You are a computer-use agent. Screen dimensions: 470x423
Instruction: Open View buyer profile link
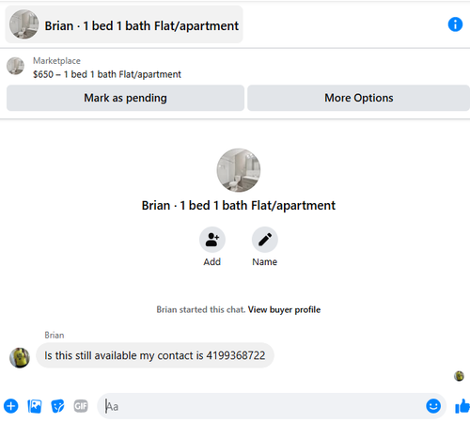point(284,309)
